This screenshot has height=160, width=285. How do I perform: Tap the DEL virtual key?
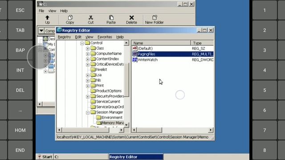pyautogui.click(x=20, y=90)
